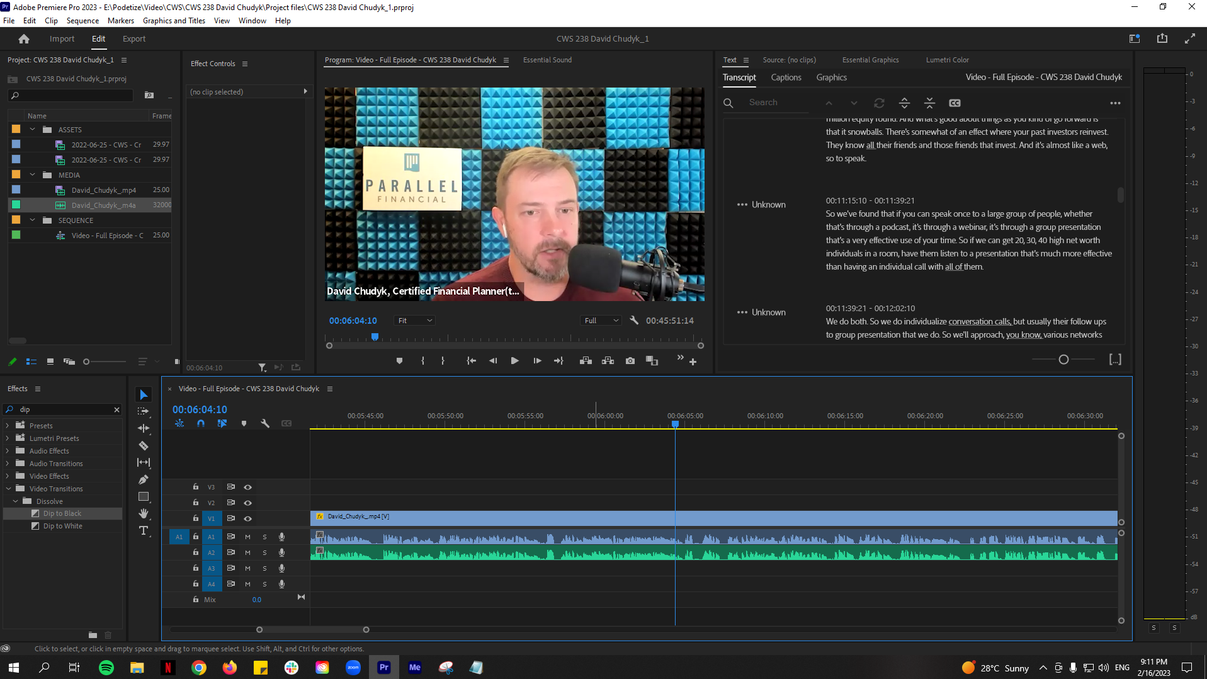Toggle Snap in Timeline magnet
This screenshot has height=679, width=1207.
click(200, 424)
